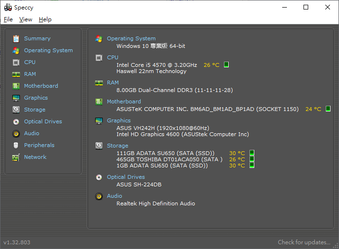Viewport: 339px width, 249px height.
Task: Click the Speccy app icon in title bar
Action: coord(8,8)
